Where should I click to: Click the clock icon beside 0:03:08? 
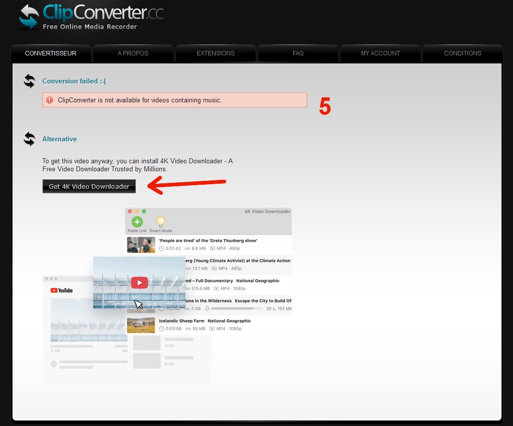click(161, 329)
